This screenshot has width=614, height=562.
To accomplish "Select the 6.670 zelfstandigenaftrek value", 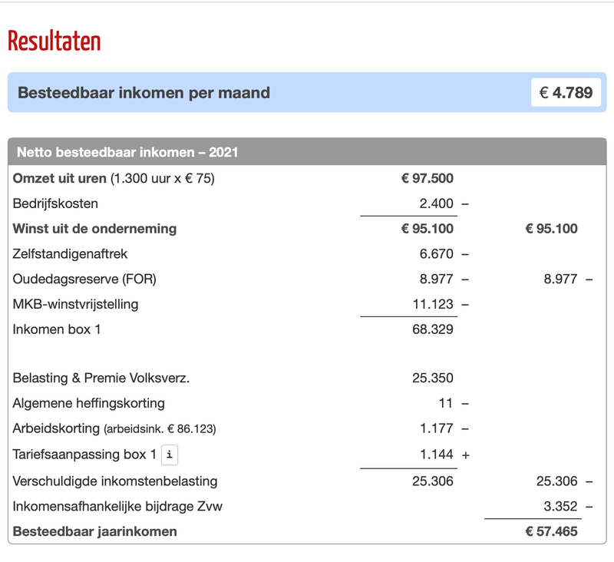I will click(436, 254).
